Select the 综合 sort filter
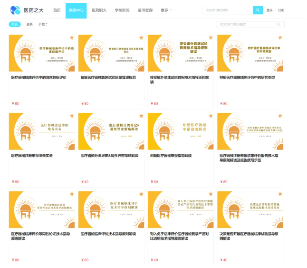 pyautogui.click(x=15, y=24)
